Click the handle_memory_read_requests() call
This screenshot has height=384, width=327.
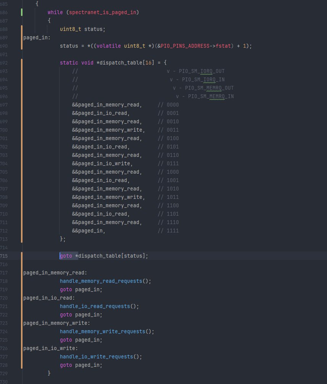pos(105,281)
